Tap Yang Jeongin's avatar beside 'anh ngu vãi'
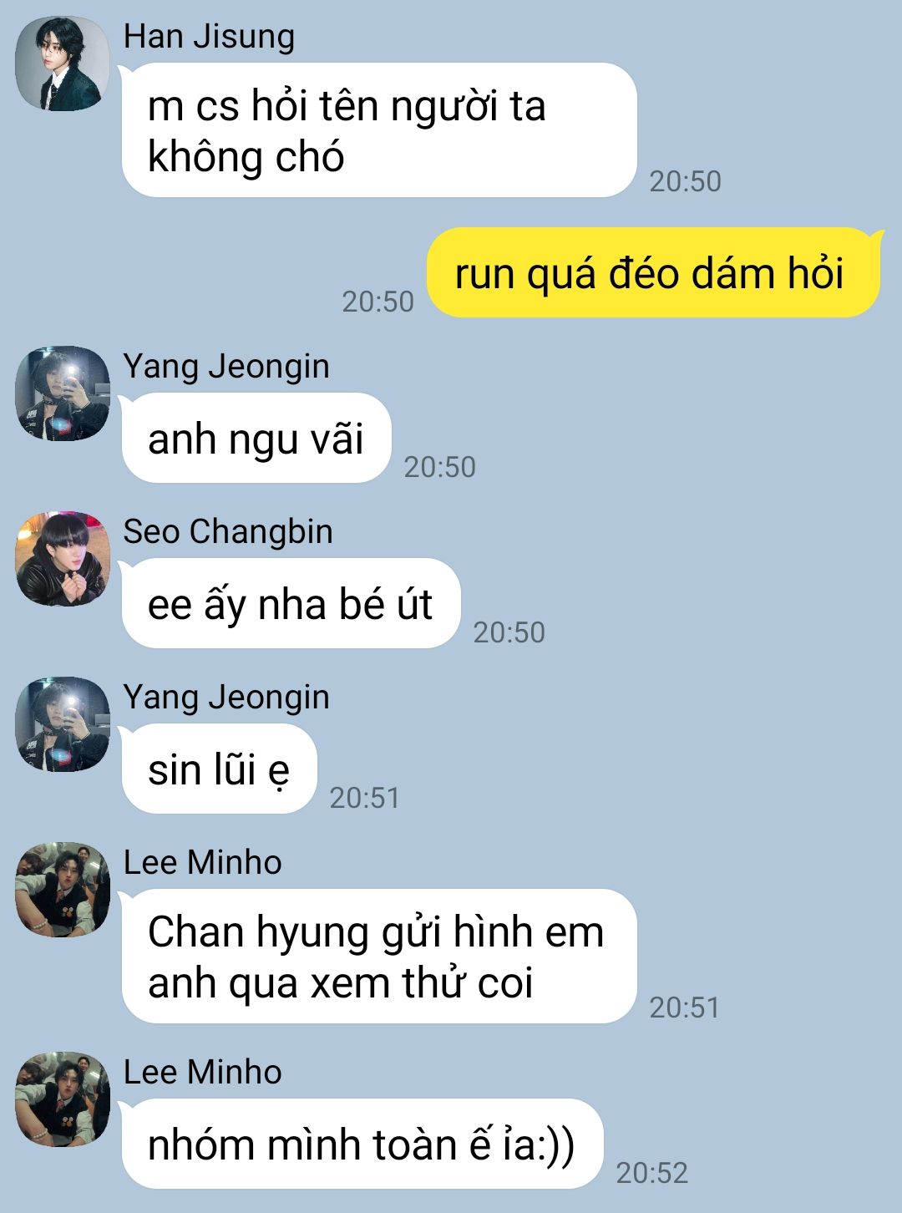This screenshot has width=902, height=1213. 63,393
